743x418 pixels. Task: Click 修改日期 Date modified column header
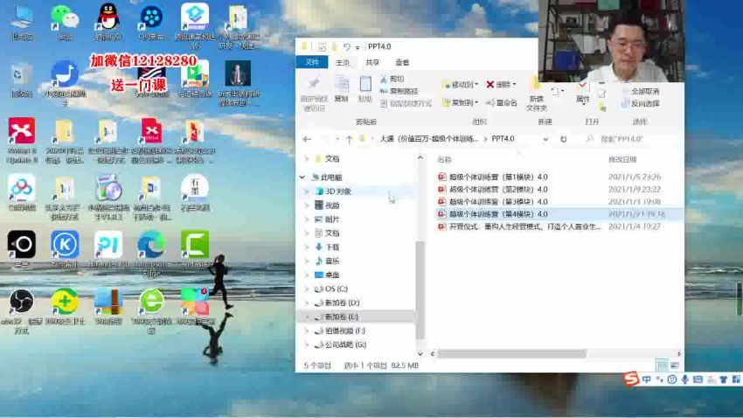[x=622, y=160]
